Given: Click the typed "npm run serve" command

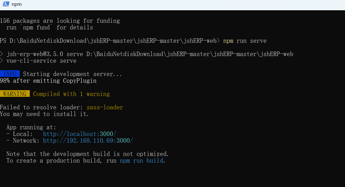Looking at the screenshot, I should 245,41.
